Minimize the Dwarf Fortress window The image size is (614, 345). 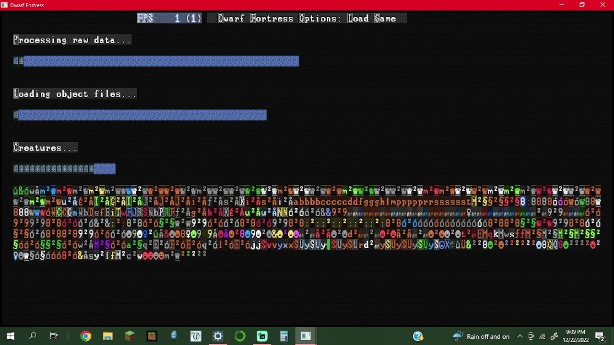coord(561,5)
